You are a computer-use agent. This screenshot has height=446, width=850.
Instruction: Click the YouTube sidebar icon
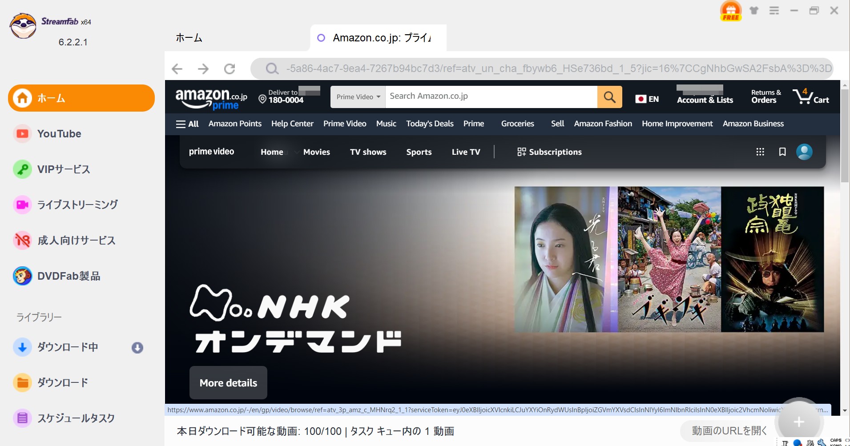(x=22, y=134)
